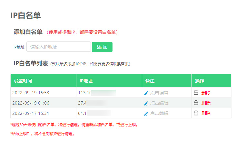Edit note 点击编辑 in 2022-09-19 15:53 row
This screenshot has width=245, height=148.
[159, 93]
